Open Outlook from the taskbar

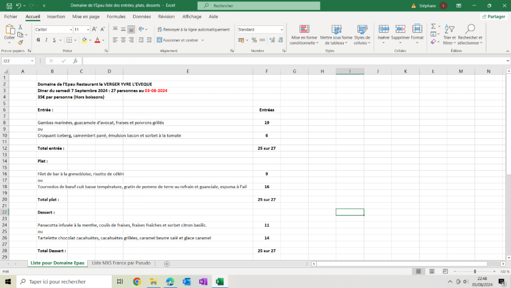coord(187,282)
